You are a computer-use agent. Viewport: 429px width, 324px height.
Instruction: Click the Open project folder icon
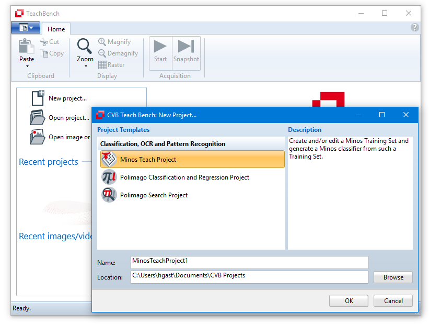click(38, 117)
